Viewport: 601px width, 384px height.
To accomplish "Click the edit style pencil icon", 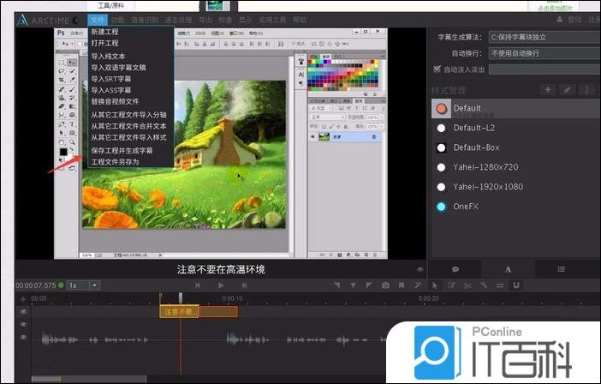I will pos(567,90).
